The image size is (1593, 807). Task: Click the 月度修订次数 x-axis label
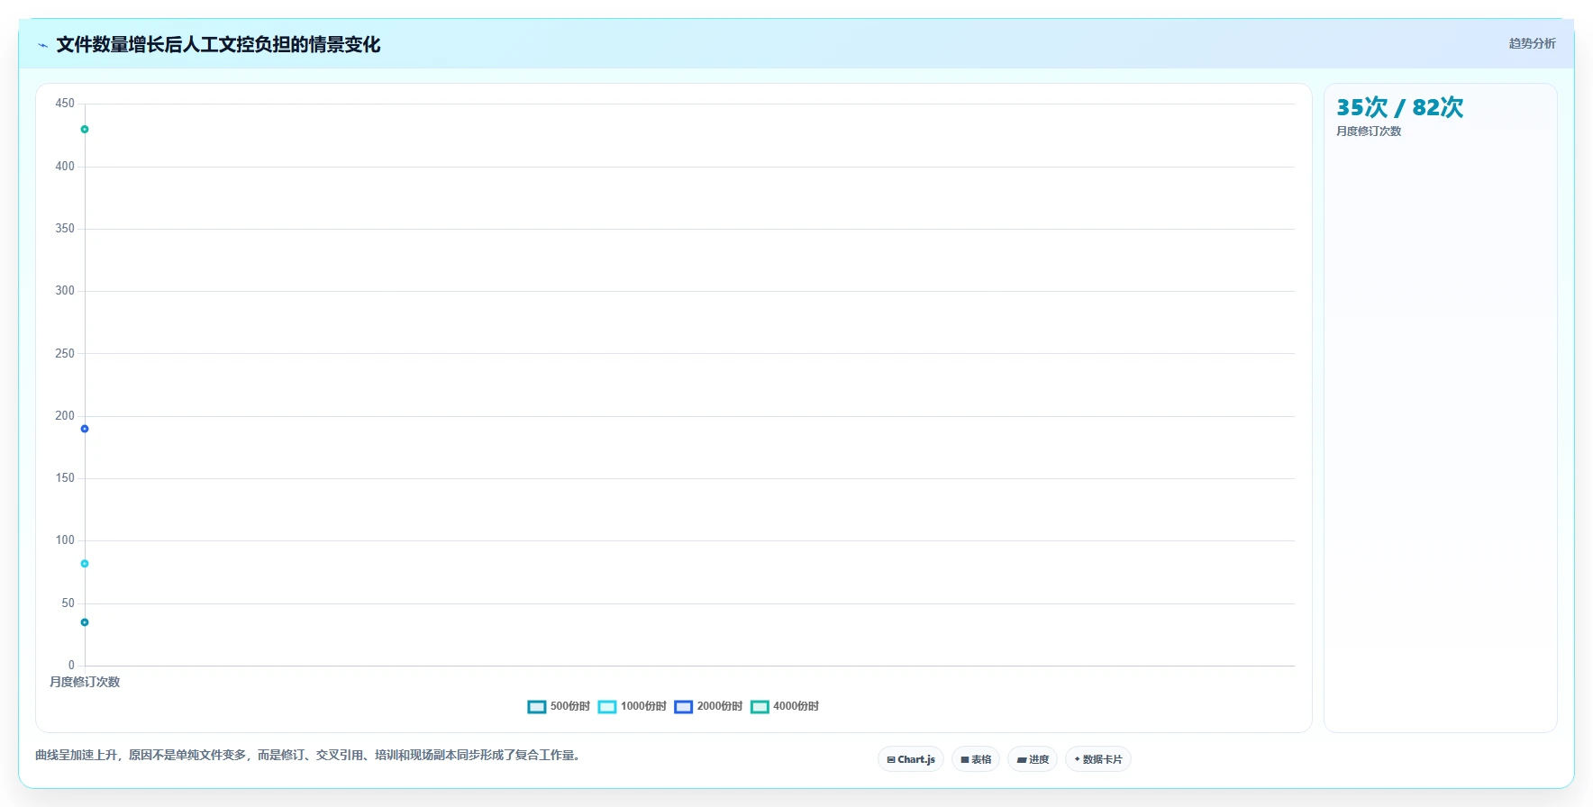click(x=85, y=682)
